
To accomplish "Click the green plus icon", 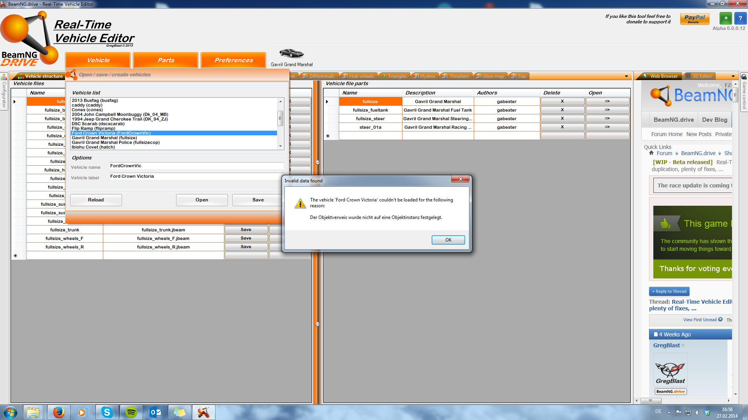I will coord(725,18).
